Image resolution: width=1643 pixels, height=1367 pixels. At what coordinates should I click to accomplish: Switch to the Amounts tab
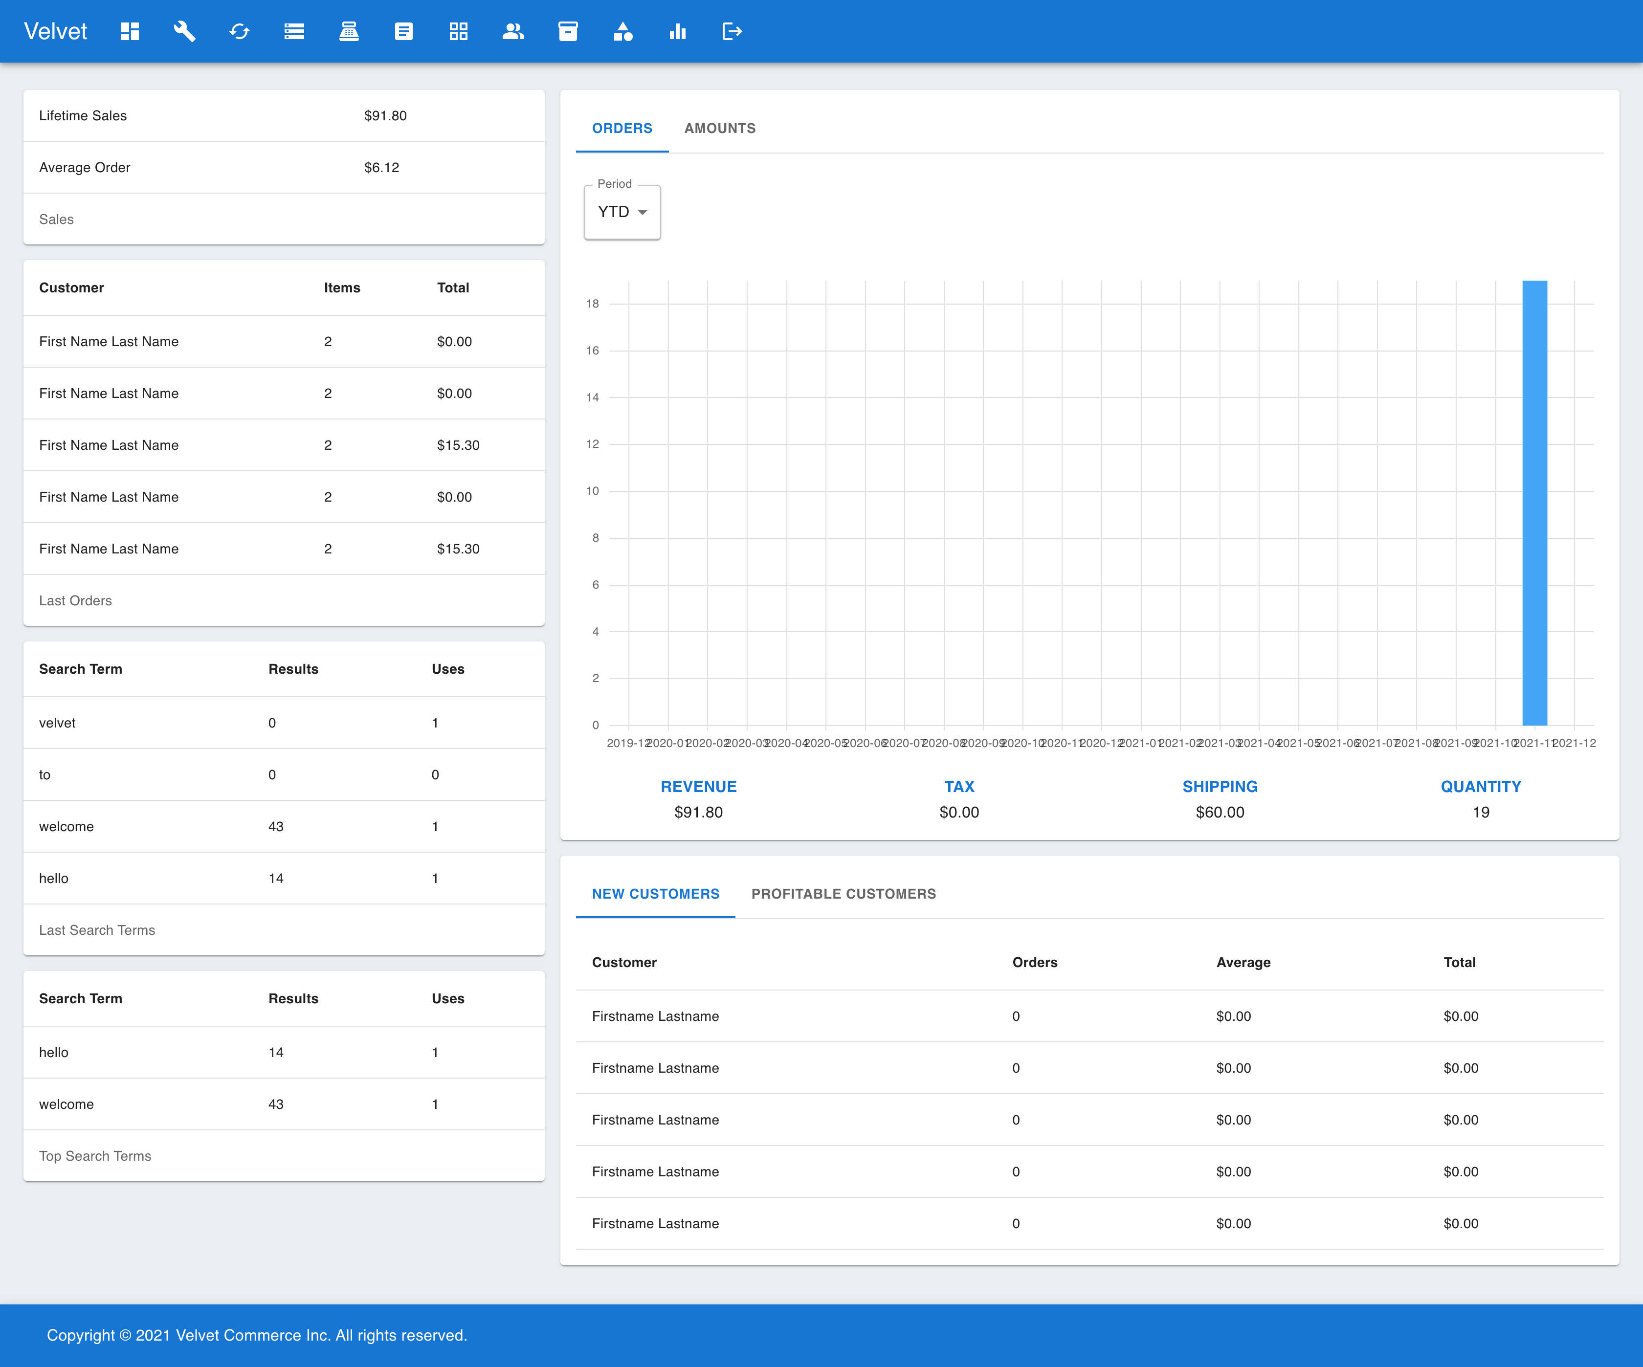coord(720,128)
